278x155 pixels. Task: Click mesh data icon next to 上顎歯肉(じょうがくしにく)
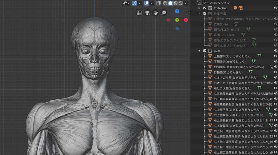(x=259, y=56)
